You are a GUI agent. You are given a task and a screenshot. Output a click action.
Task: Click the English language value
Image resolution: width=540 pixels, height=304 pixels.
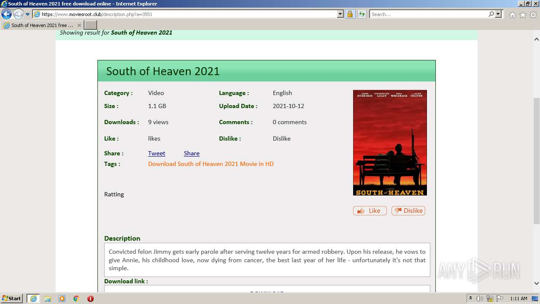[x=282, y=93]
